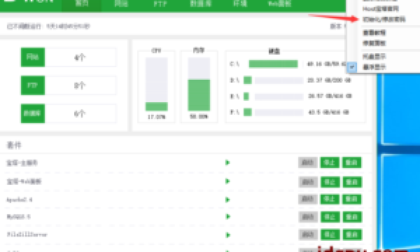Viewport: 420px width, 252px height.
Task: Click the 宝塔-Web面板 service name
Action: point(24,181)
